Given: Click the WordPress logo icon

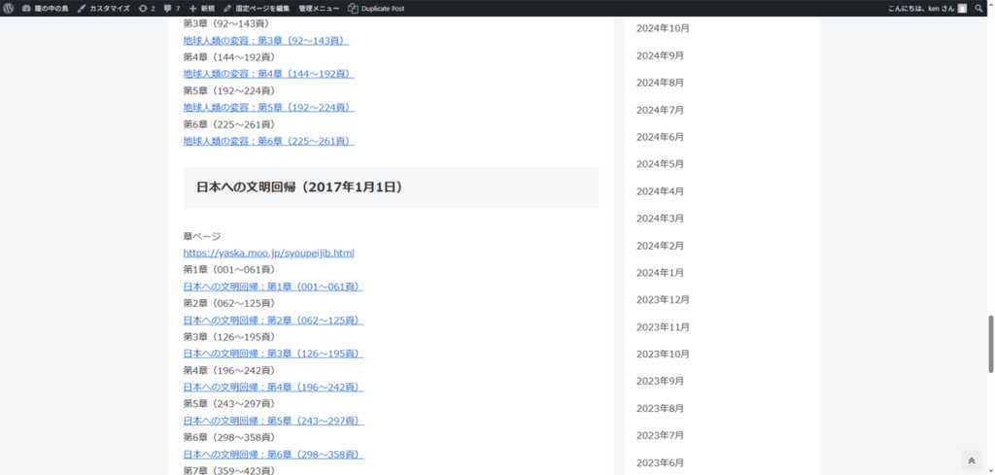Looking at the screenshot, I should (x=8, y=8).
